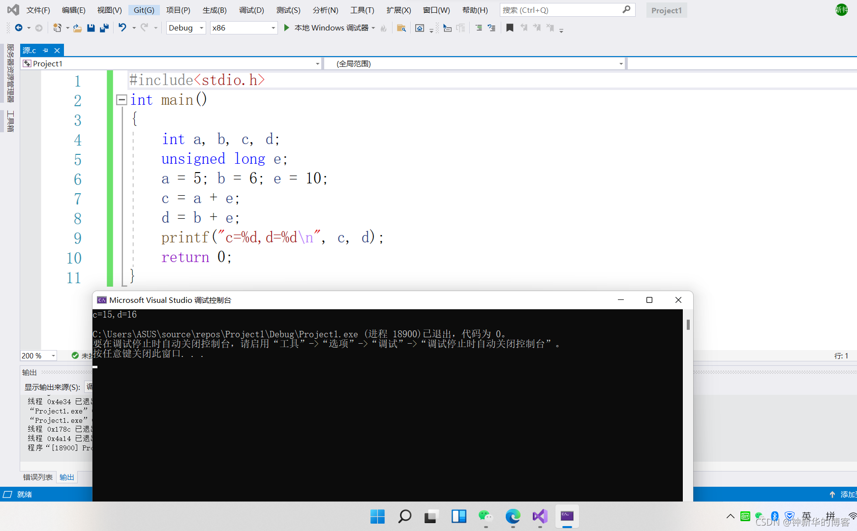Click the search box (Ctrl+Q)
Viewport: 857px width, 531px height.
tap(567, 10)
